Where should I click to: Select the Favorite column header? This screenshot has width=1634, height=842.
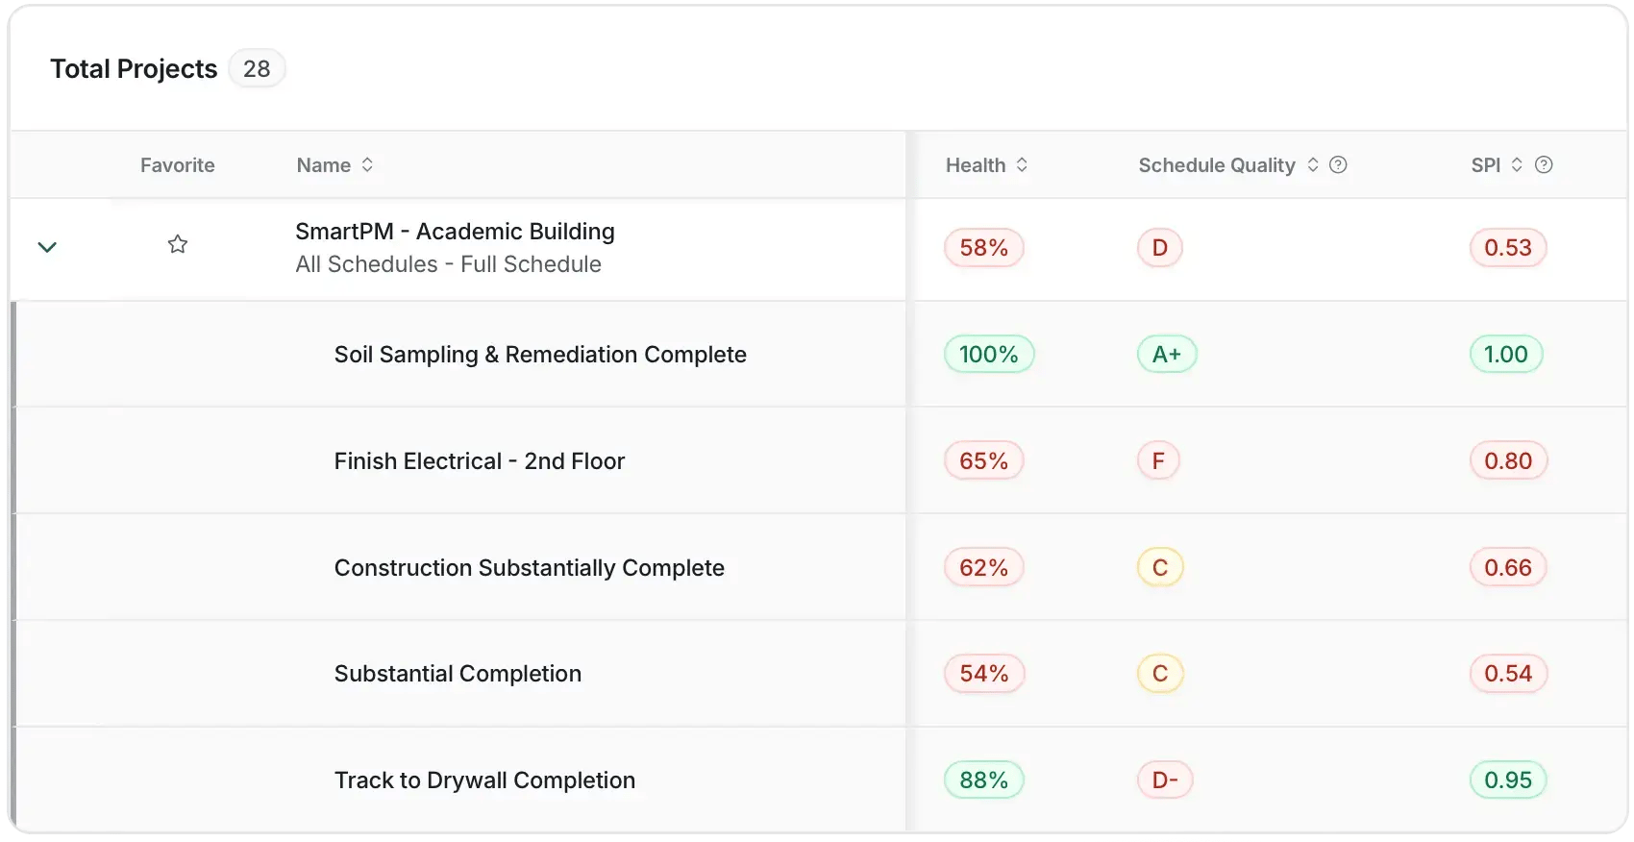[177, 164]
